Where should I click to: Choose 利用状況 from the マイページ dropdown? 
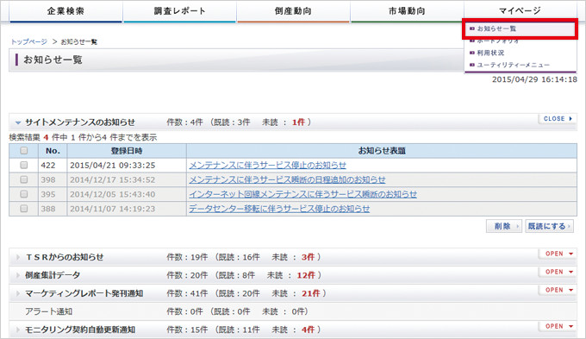click(490, 53)
